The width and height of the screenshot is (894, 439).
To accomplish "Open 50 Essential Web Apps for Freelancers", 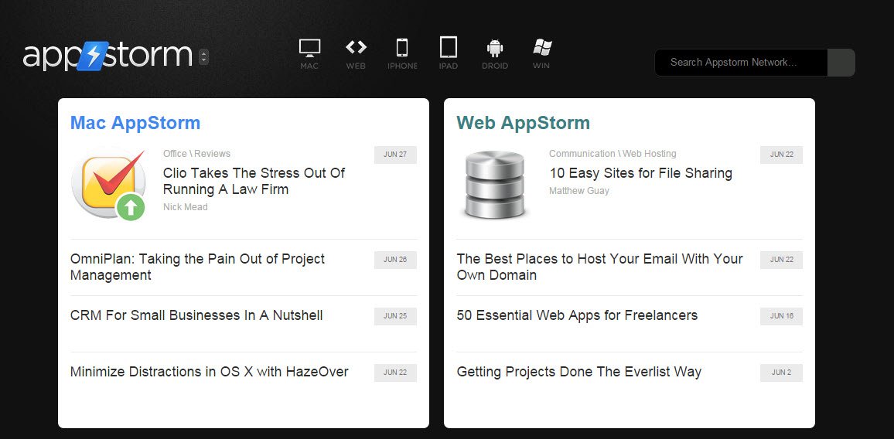I will pos(577,315).
